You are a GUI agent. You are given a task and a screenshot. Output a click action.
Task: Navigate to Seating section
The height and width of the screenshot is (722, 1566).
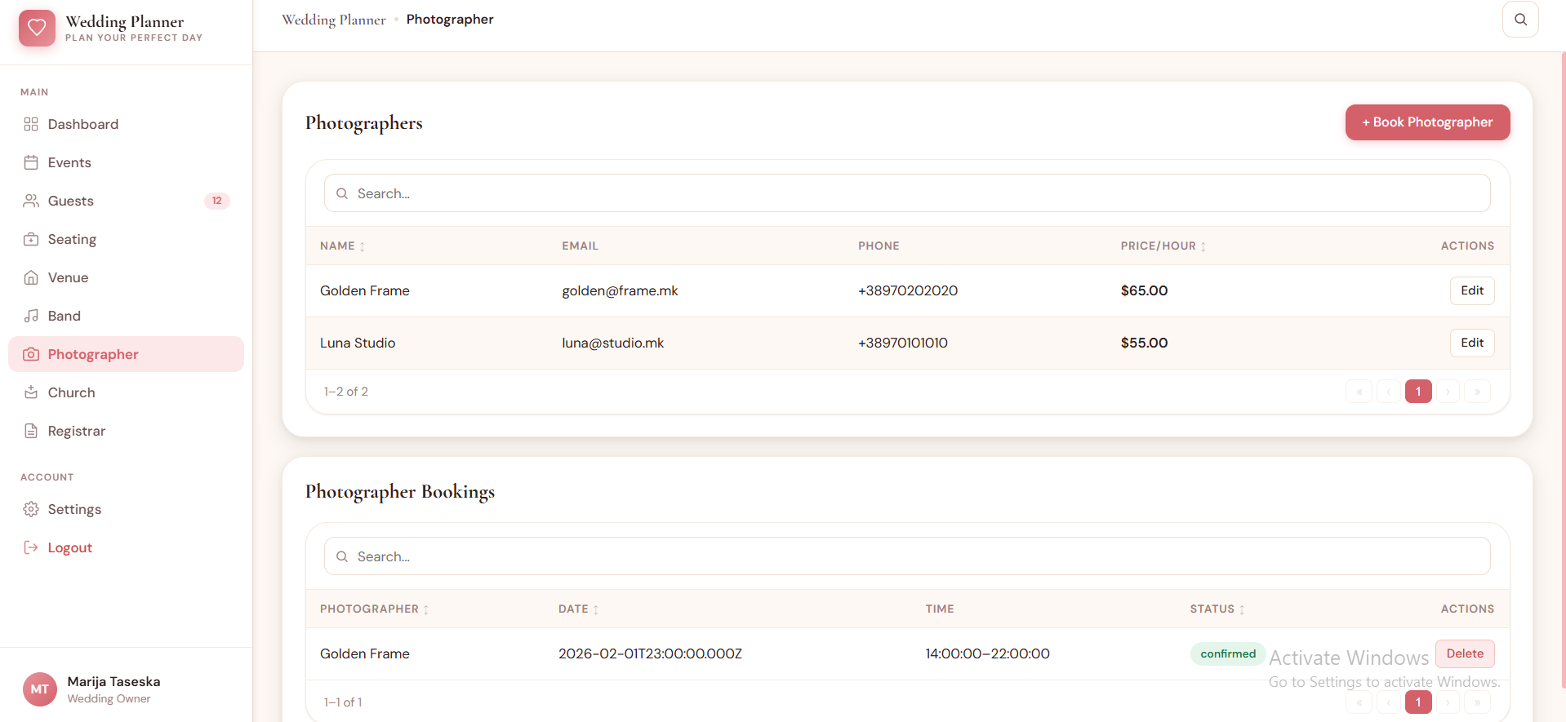[x=72, y=239]
